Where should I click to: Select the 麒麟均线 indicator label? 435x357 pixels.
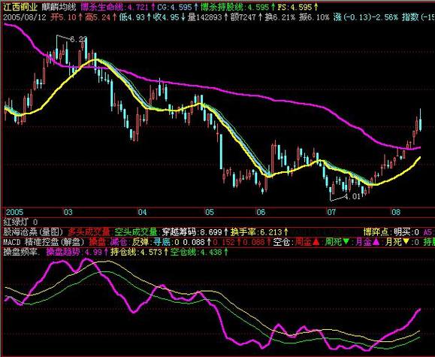click(59, 7)
